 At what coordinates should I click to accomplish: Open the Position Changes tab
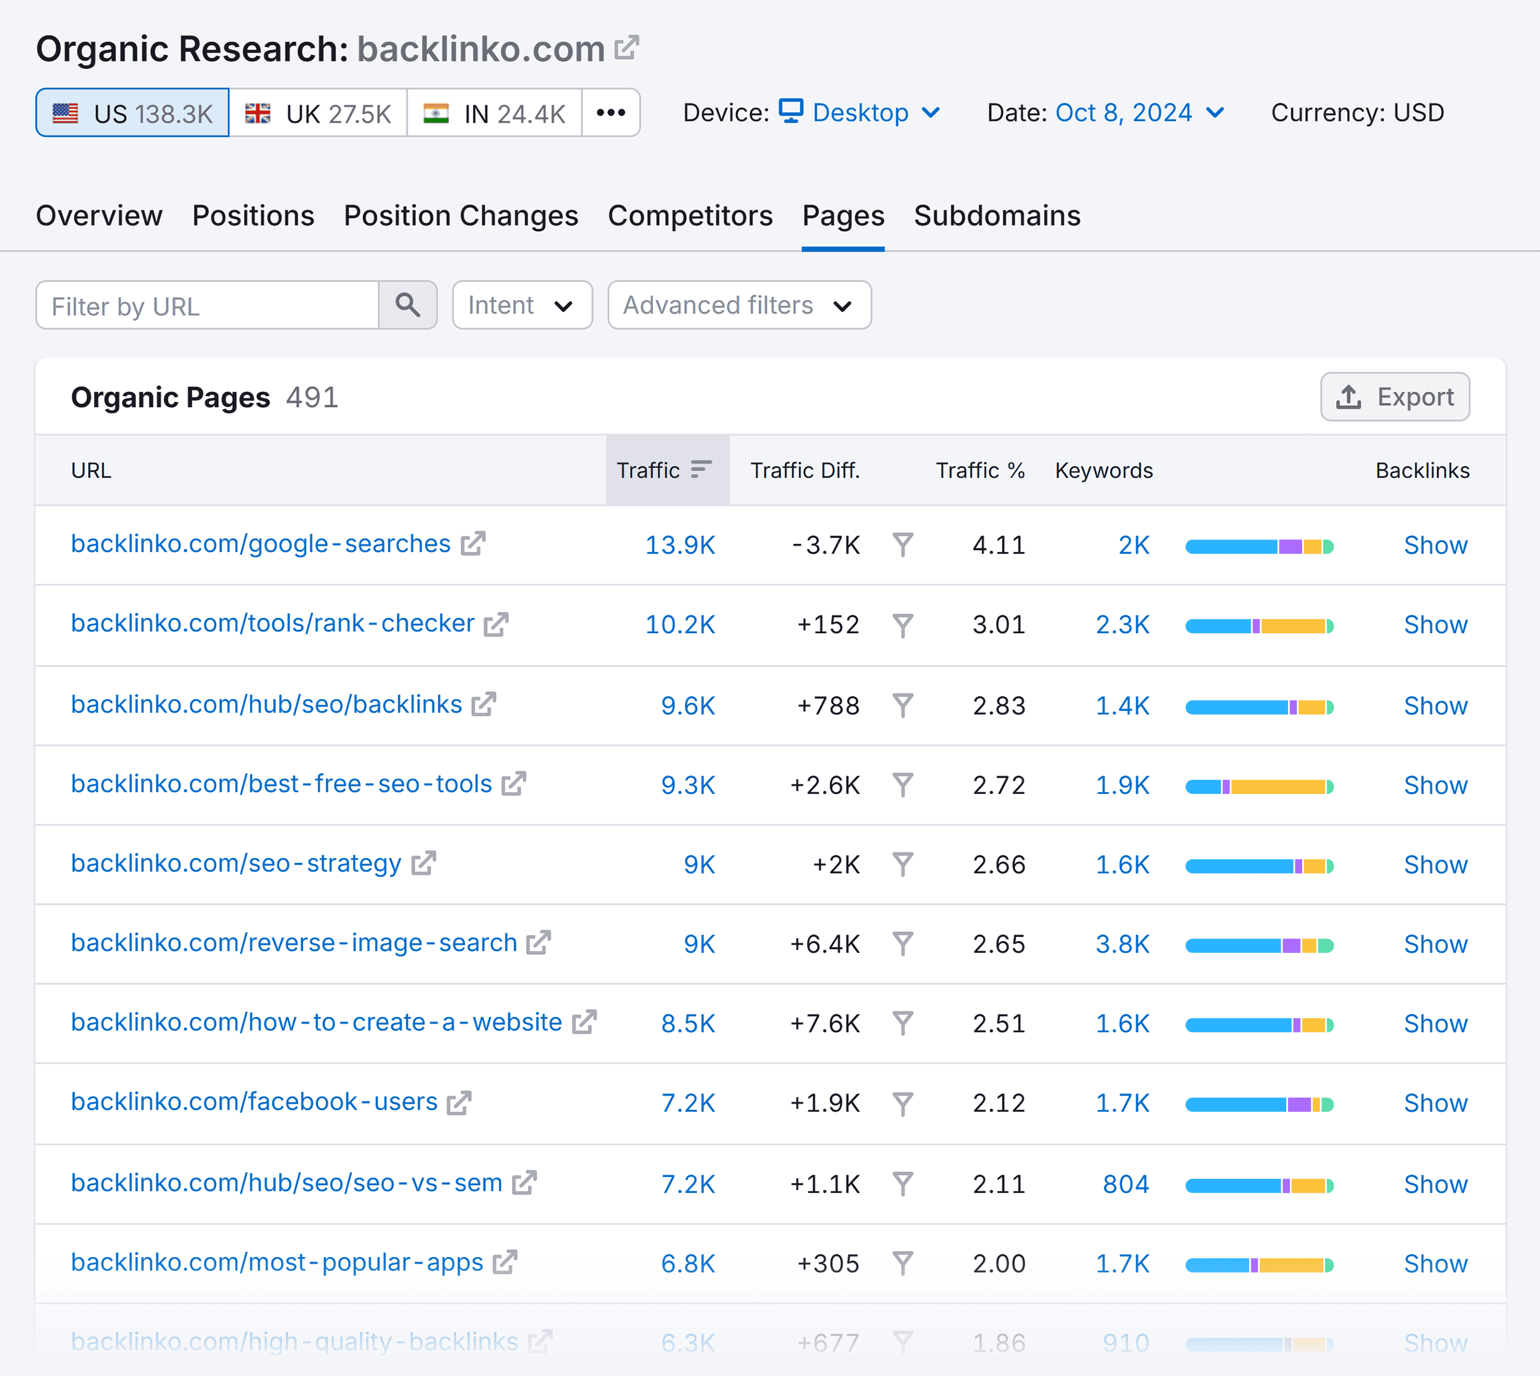pos(461,216)
